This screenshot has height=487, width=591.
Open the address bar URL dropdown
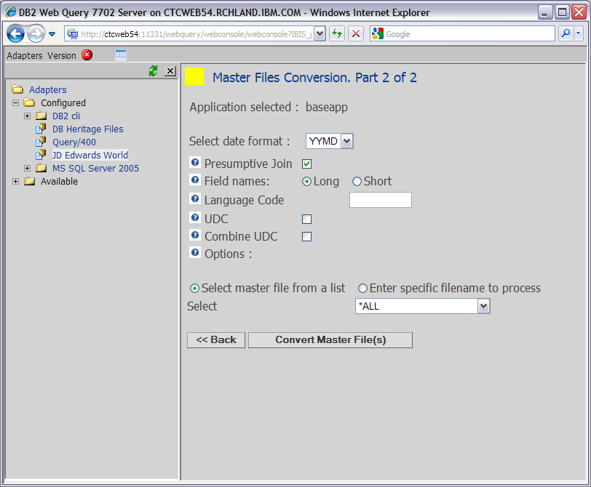tap(320, 34)
